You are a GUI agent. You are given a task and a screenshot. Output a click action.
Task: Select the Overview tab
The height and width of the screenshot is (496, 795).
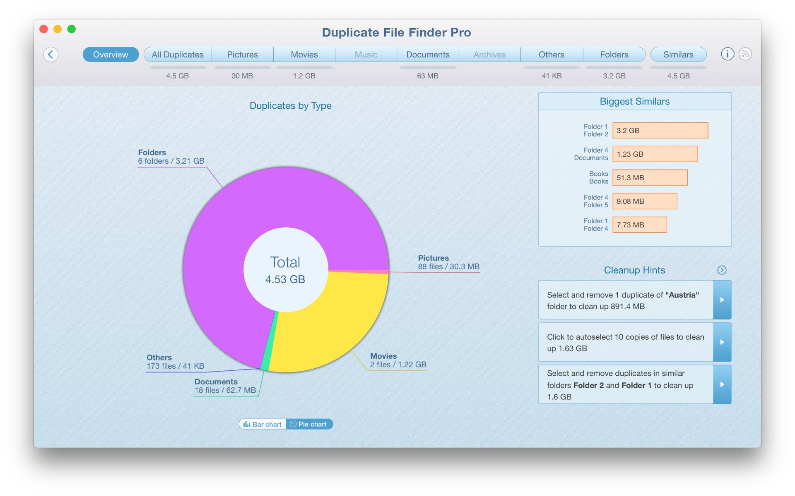tap(111, 55)
